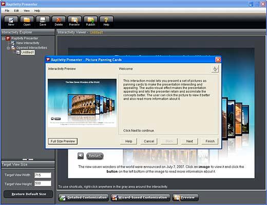Cancel the Picture Panning Cards wizard
The image size is (267, 205).
pyautogui.click(x=149, y=141)
